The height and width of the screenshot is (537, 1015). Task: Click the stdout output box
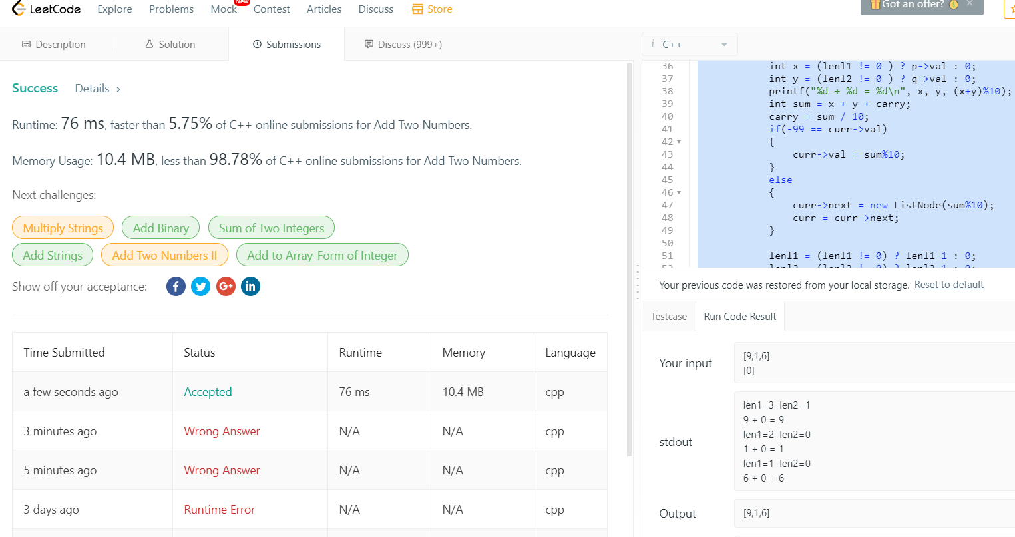(x=875, y=442)
